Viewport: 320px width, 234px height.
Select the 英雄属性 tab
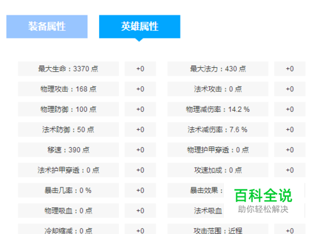[x=140, y=27]
